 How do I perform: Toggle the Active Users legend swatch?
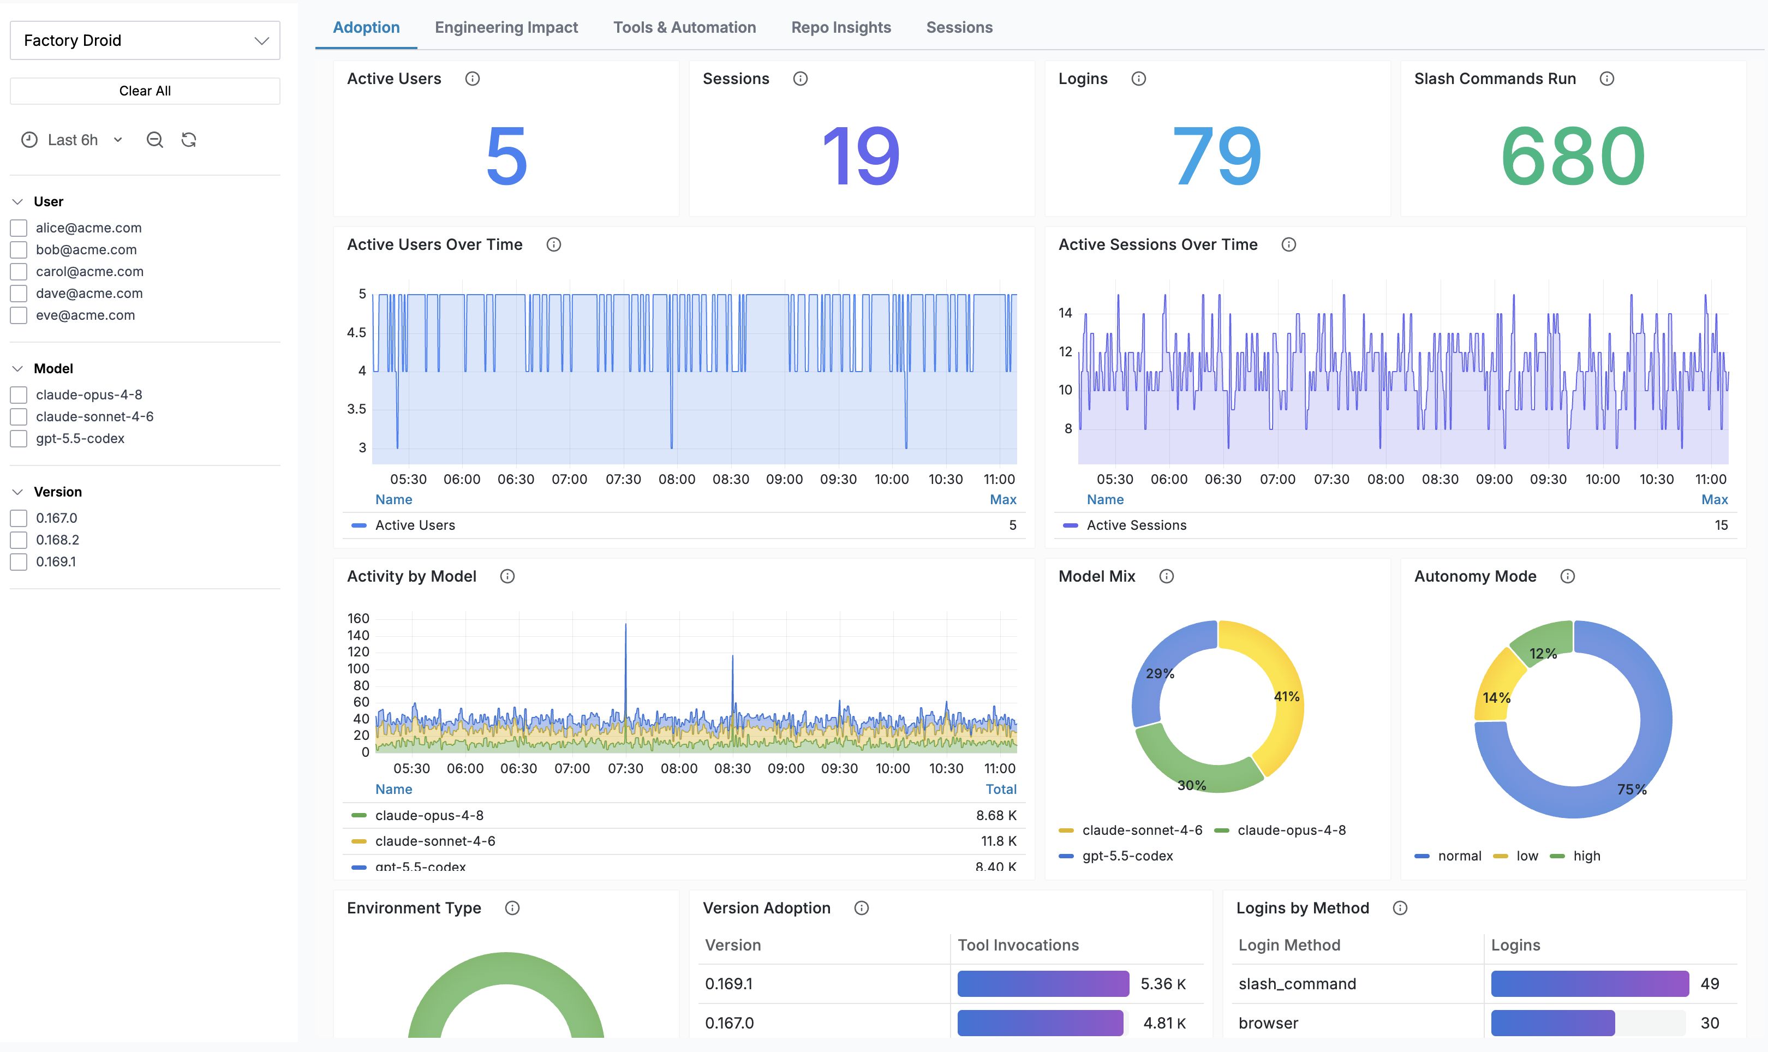tap(359, 525)
